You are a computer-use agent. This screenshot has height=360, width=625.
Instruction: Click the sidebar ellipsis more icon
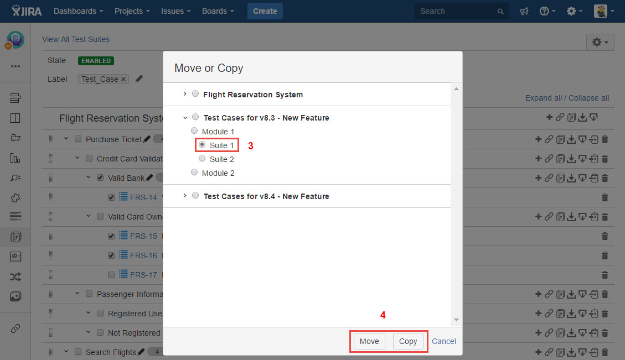click(x=16, y=66)
